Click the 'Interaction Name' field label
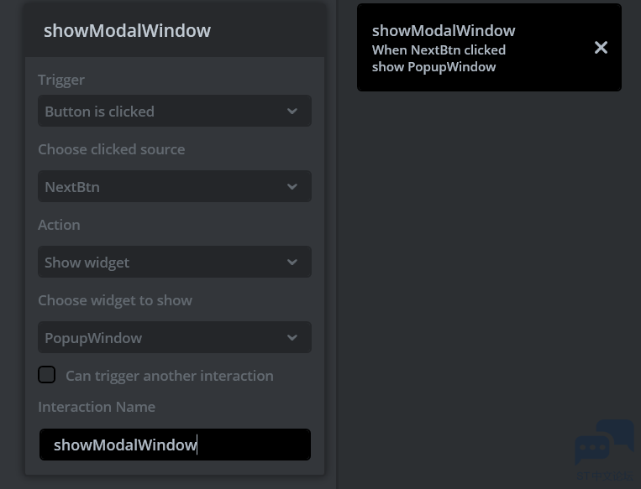This screenshot has width=641, height=489. [x=97, y=407]
